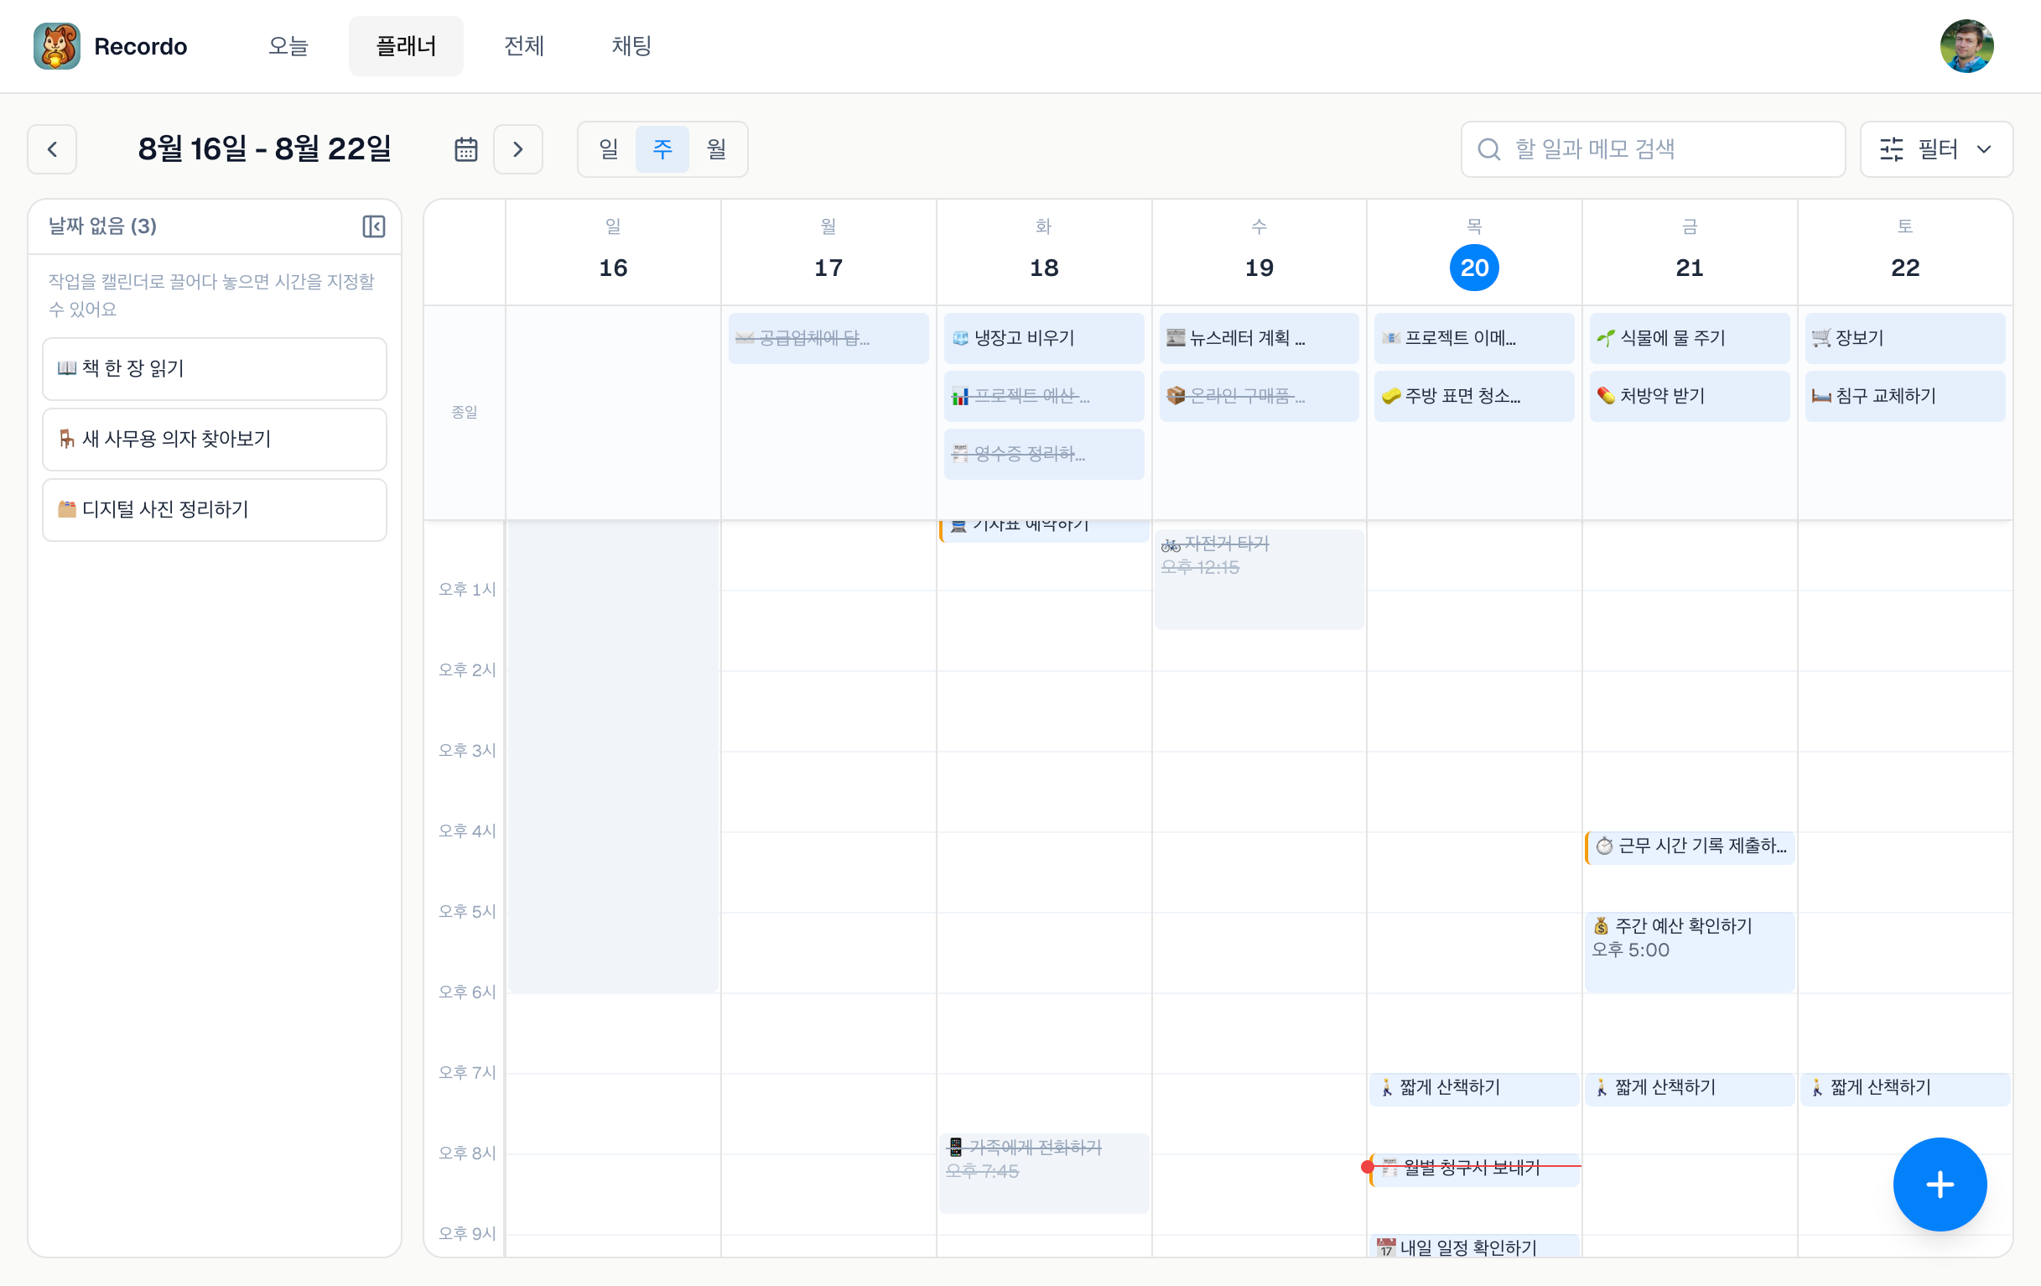Screen dimensions: 2041x1286
Task: Click the money bag icon on 주간 예산
Action: [1601, 927]
